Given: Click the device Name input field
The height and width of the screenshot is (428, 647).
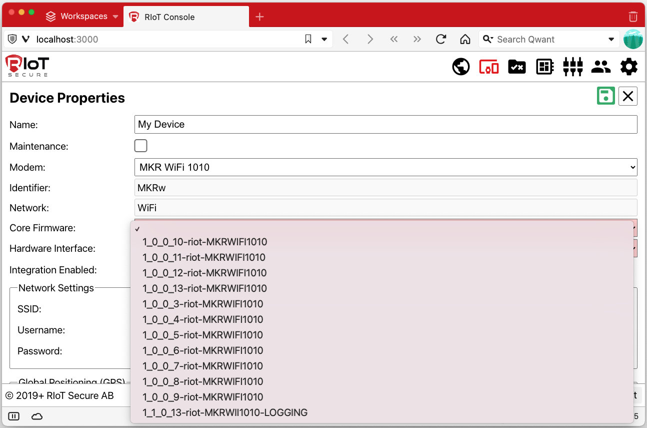Looking at the screenshot, I should coord(385,125).
